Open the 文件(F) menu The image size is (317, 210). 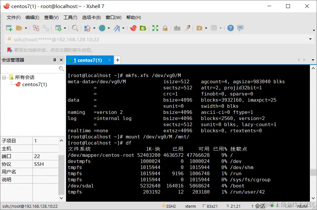14,17
